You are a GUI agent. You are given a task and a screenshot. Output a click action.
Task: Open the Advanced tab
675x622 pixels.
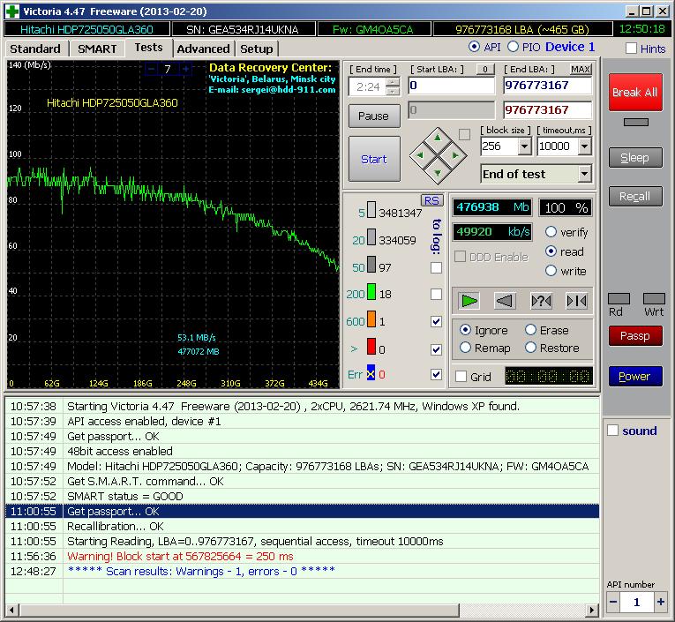coord(203,49)
